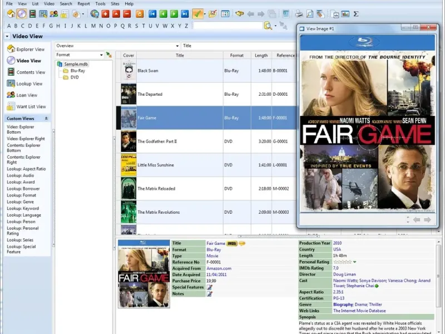445x334 pixels.
Task: Click the handshake loan toolbar icon
Action: [240, 13]
